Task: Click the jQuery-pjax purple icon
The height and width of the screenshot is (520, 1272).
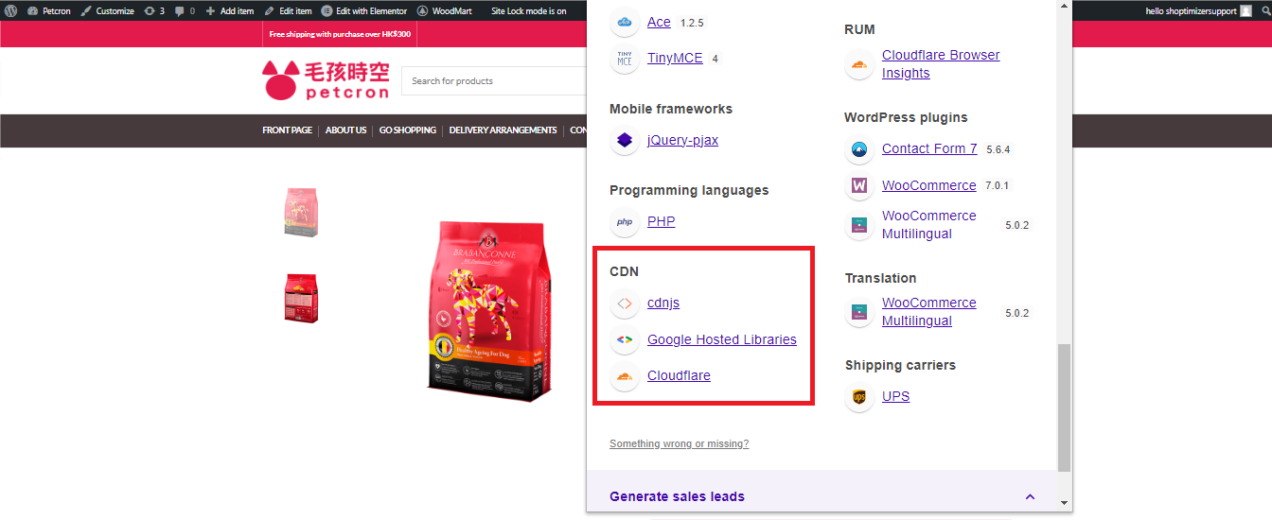Action: [x=624, y=140]
